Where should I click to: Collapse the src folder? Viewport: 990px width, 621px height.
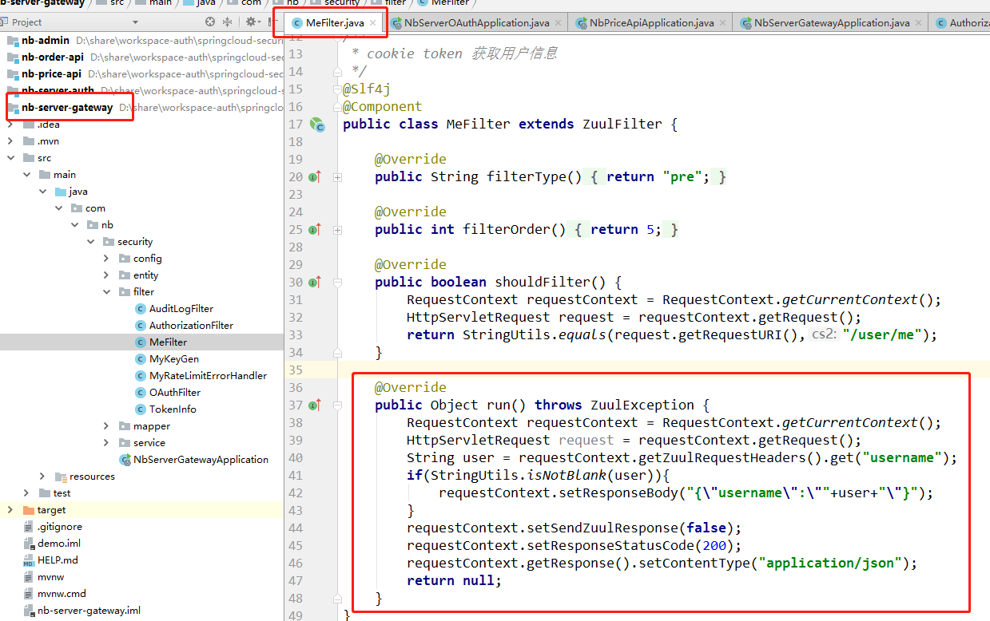click(10, 158)
